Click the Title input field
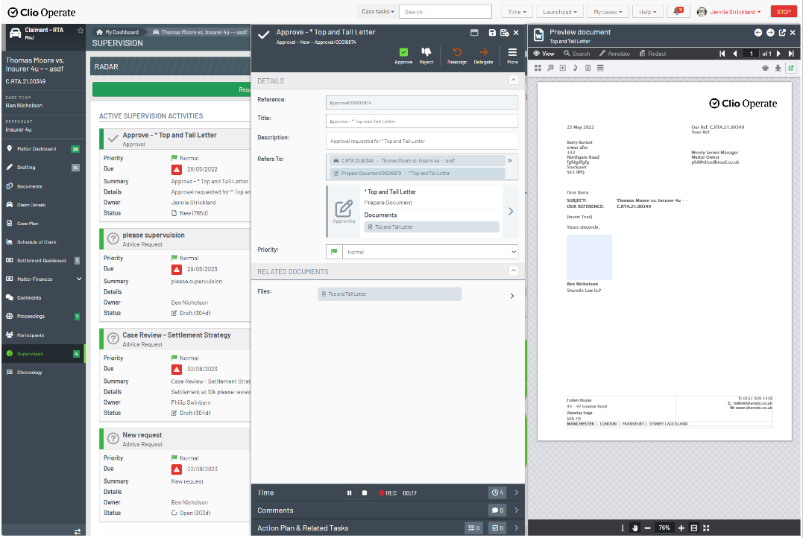Image resolution: width=803 pixels, height=538 pixels. coord(421,121)
